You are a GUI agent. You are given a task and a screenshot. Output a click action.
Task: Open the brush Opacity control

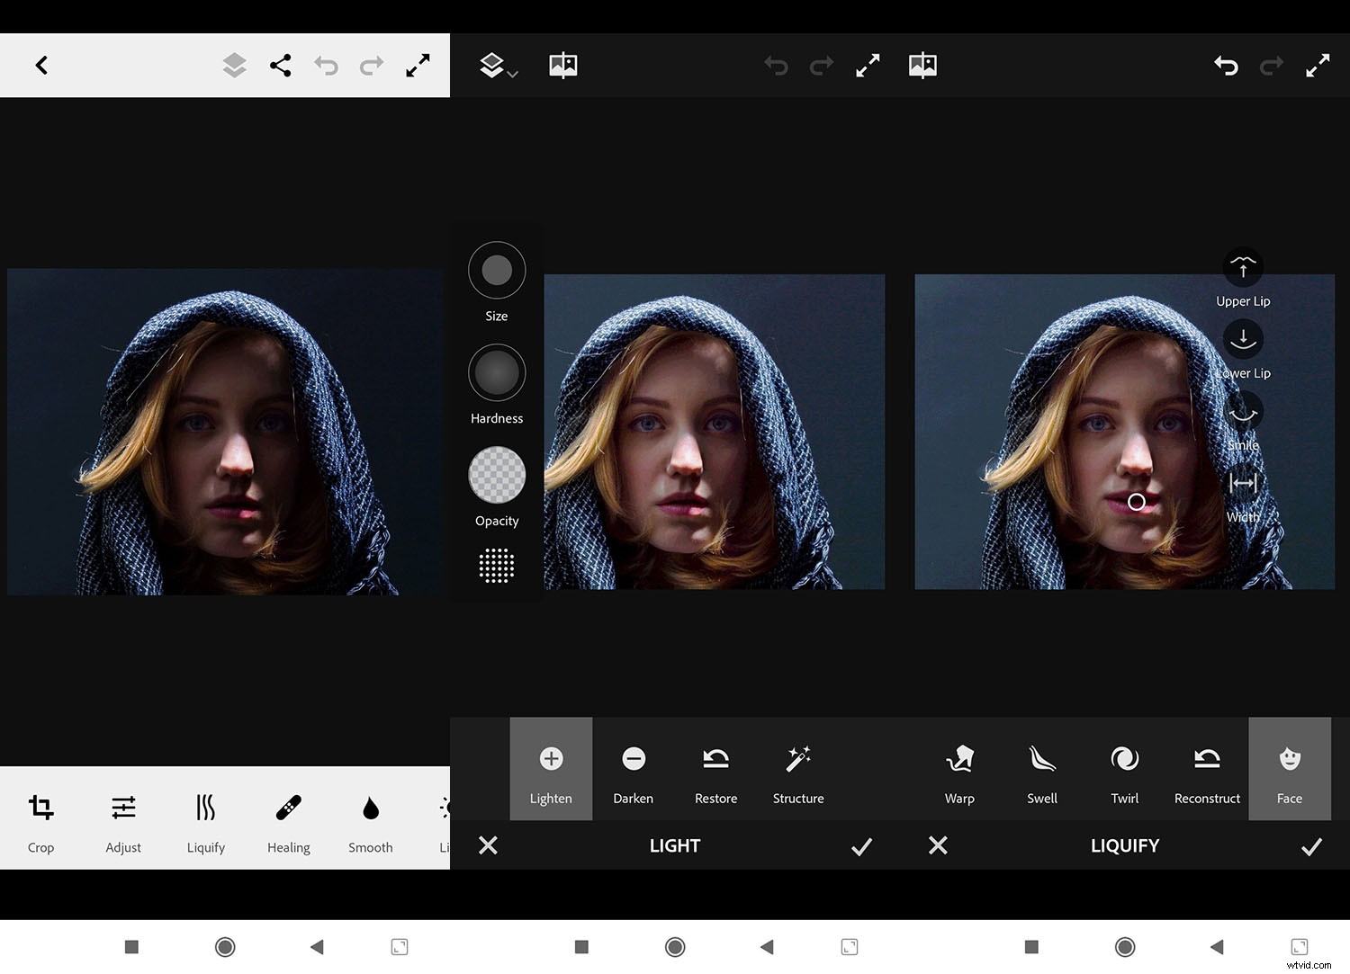tap(496, 474)
